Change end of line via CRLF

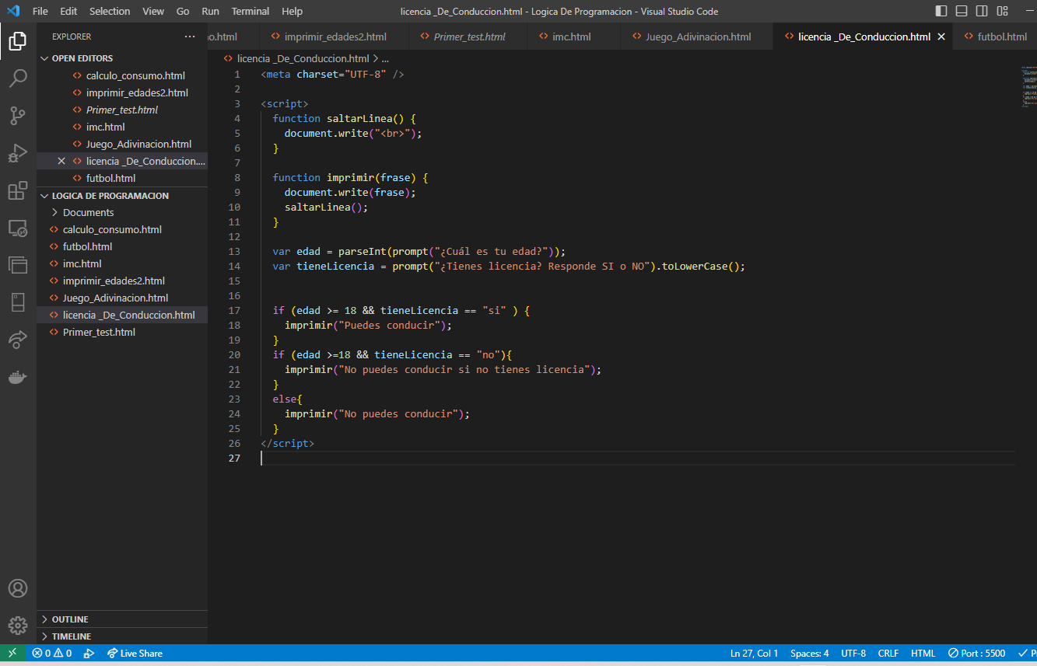click(888, 654)
